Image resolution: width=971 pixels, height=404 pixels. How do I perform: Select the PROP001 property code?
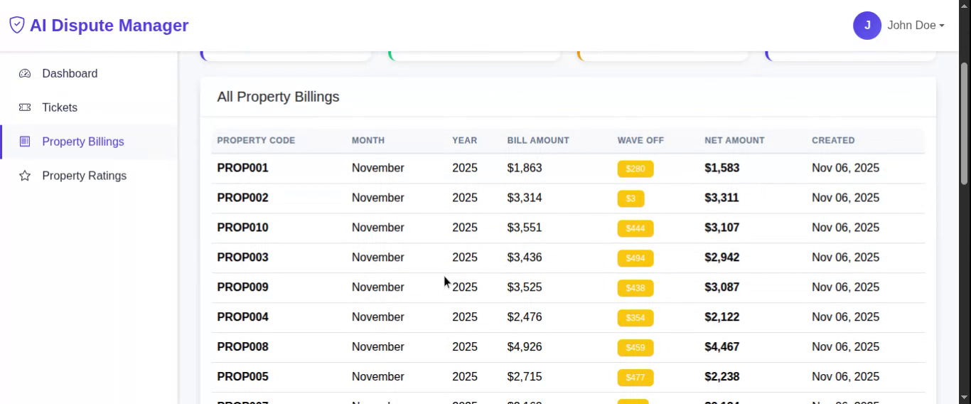242,168
